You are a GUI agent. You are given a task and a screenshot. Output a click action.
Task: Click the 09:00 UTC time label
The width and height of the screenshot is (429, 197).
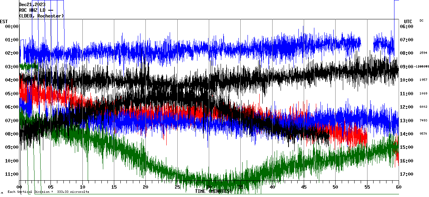(407, 67)
